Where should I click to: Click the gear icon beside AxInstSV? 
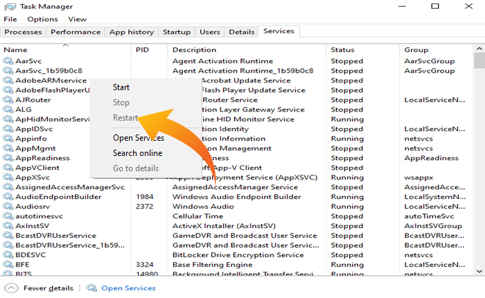click(8, 226)
